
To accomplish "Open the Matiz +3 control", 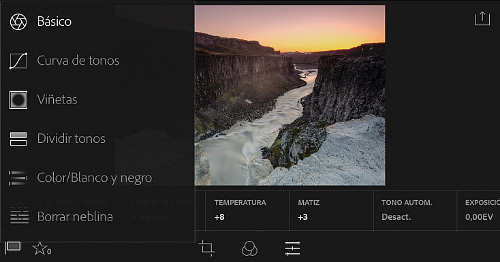I will click(331, 210).
